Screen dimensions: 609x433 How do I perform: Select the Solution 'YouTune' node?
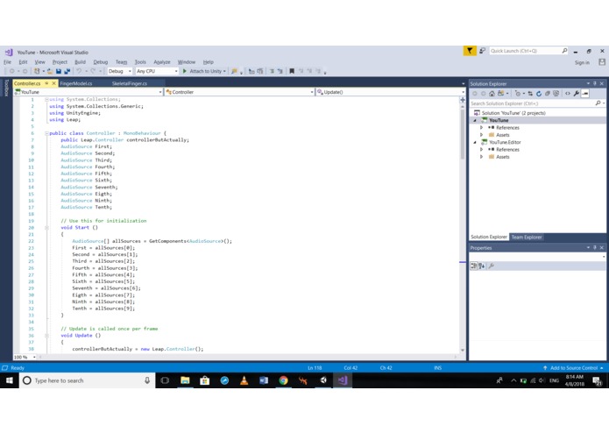point(513,113)
